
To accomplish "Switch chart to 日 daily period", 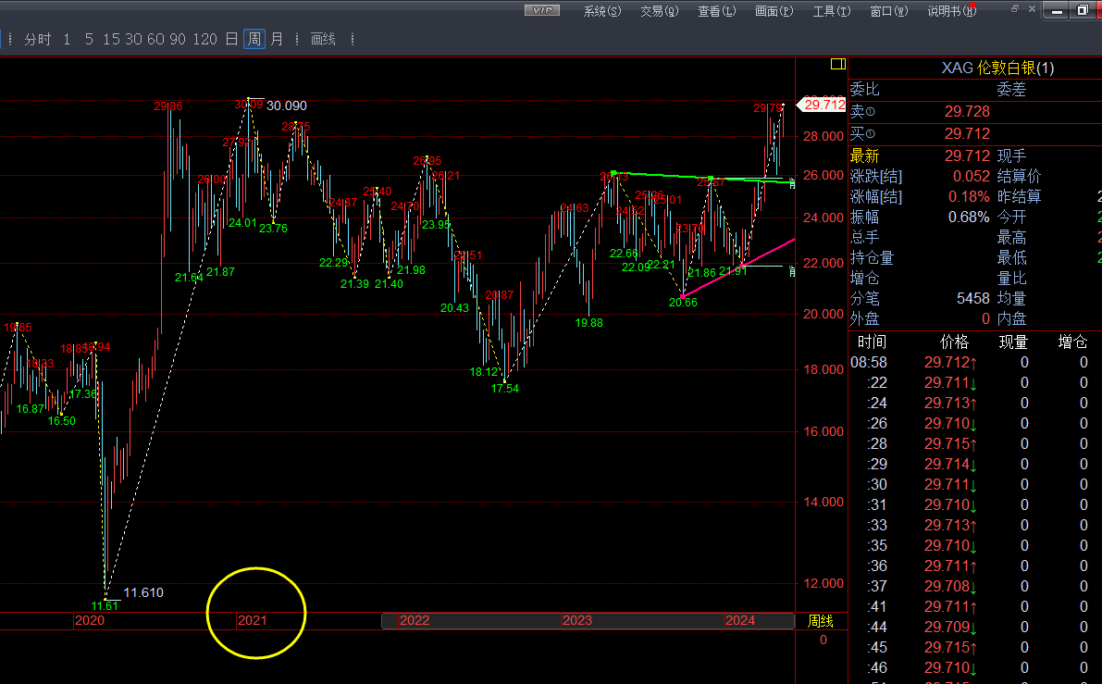I will point(231,39).
